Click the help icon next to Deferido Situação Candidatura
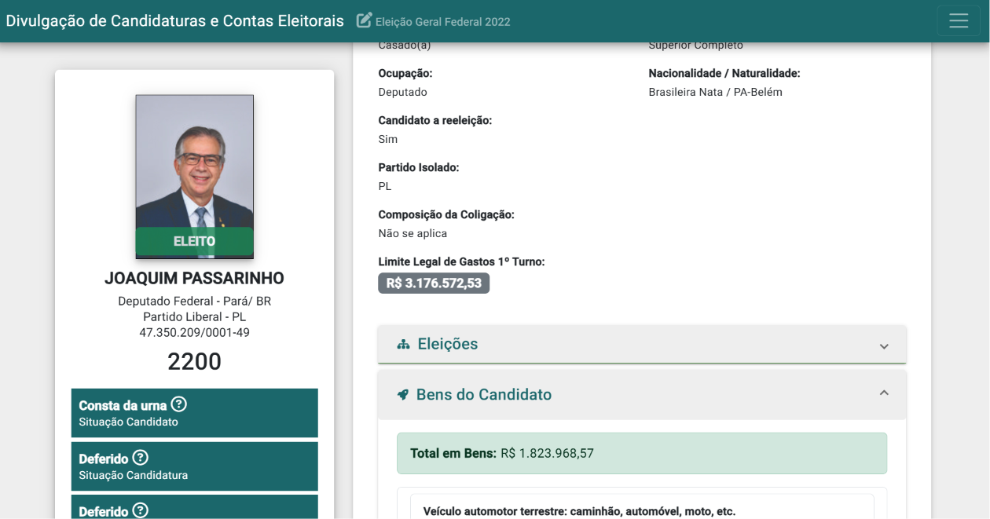 (x=141, y=457)
